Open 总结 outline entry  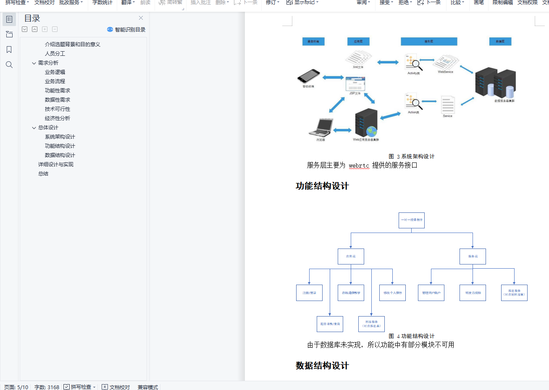(43, 173)
